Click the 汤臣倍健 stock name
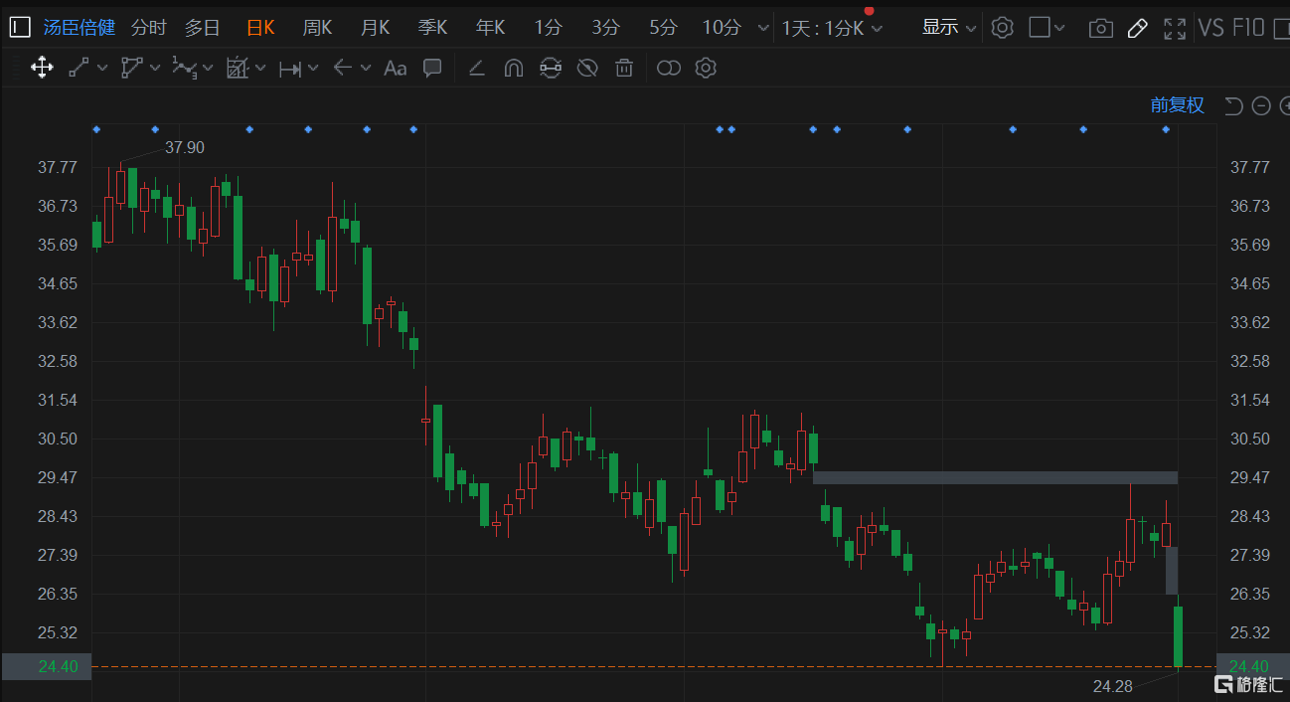Viewport: 1290px width, 702px height. pyautogui.click(x=80, y=28)
